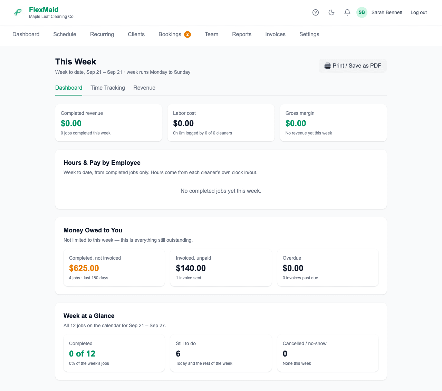Click 'No completed jobs yet this week.' text

pos(221,191)
